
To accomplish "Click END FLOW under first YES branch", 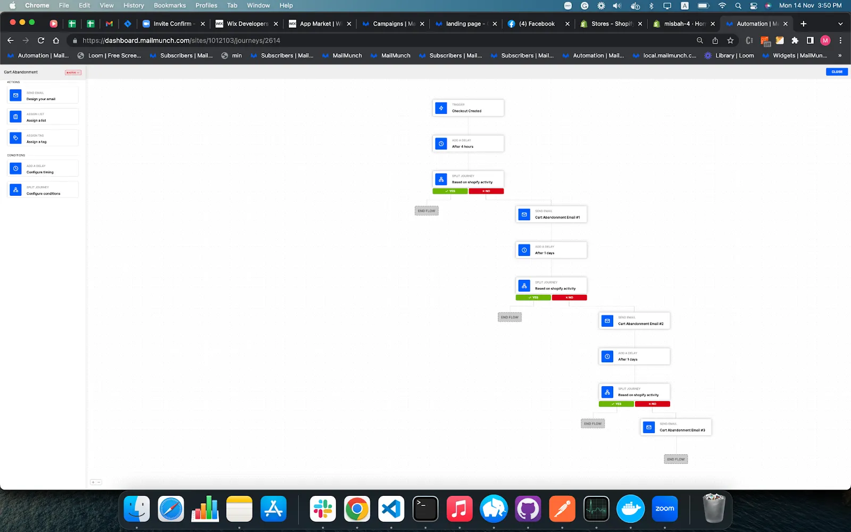I will [427, 211].
